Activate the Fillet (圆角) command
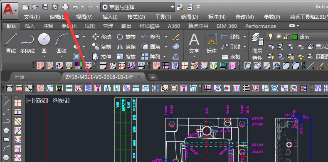Image resolution: width=328 pixels, height=162 pixels. [151, 47]
